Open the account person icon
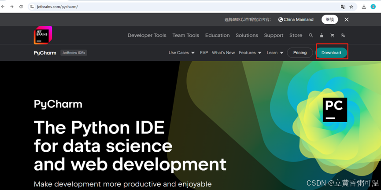This screenshot has width=381, height=190. tap(322, 36)
